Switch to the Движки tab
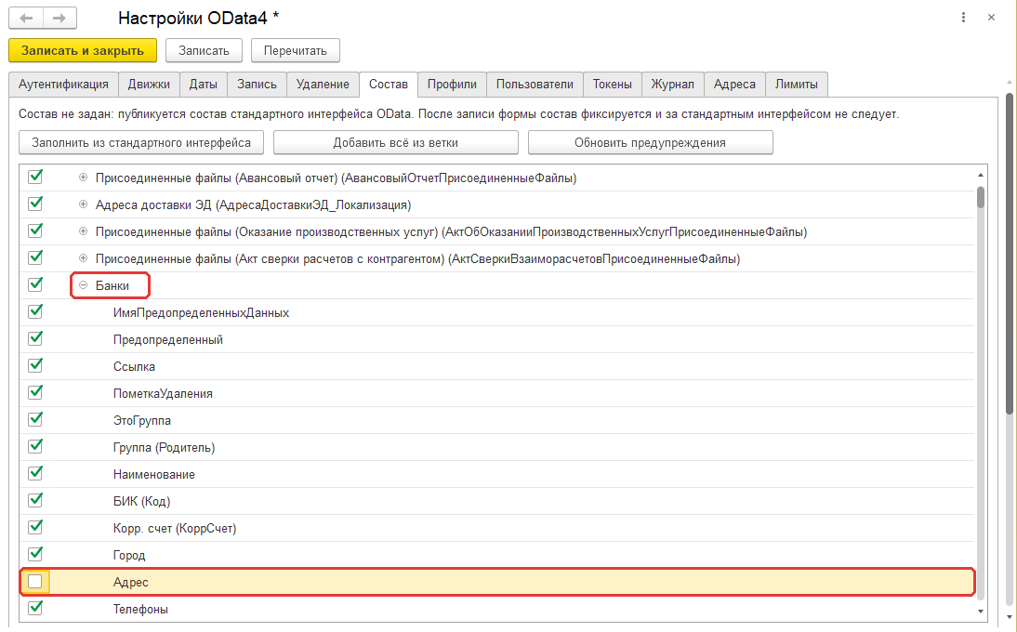 pyautogui.click(x=149, y=85)
